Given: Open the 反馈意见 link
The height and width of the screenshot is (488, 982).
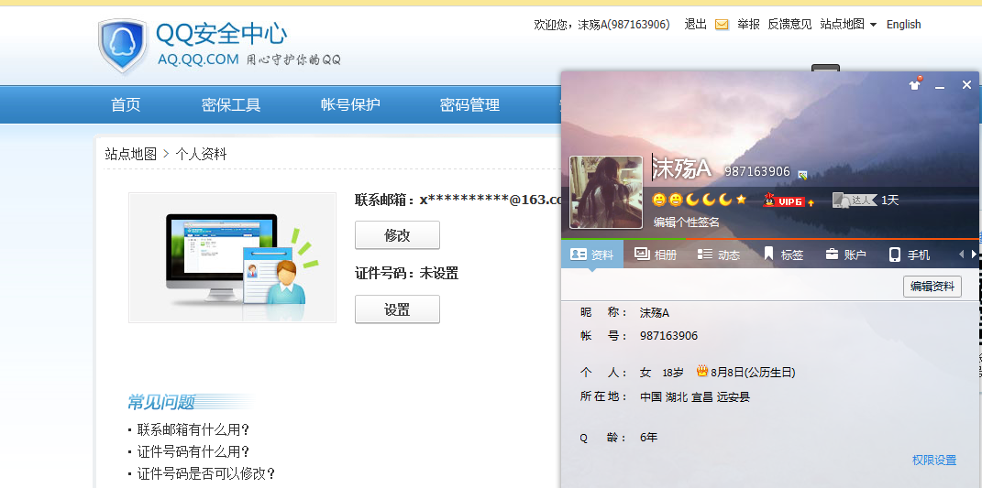Looking at the screenshot, I should tap(789, 25).
